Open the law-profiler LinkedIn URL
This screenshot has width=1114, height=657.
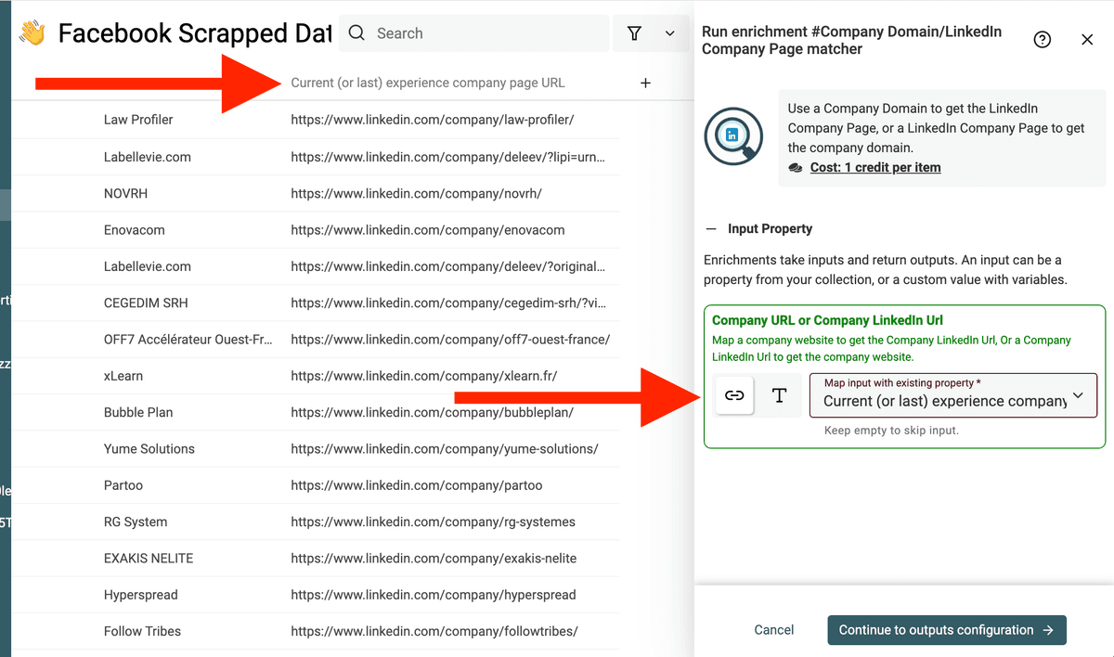433,120
